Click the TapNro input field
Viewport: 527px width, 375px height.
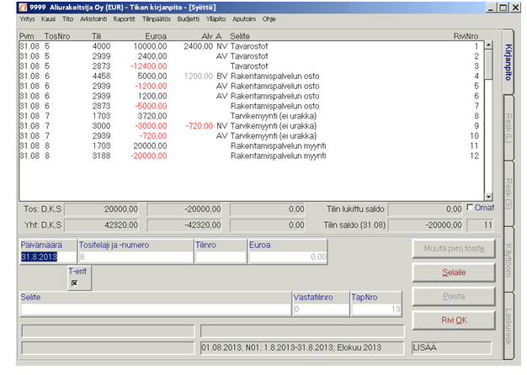point(376,309)
